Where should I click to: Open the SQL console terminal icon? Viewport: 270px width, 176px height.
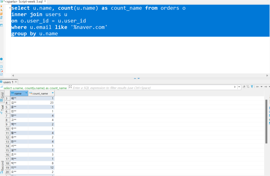point(1,25)
